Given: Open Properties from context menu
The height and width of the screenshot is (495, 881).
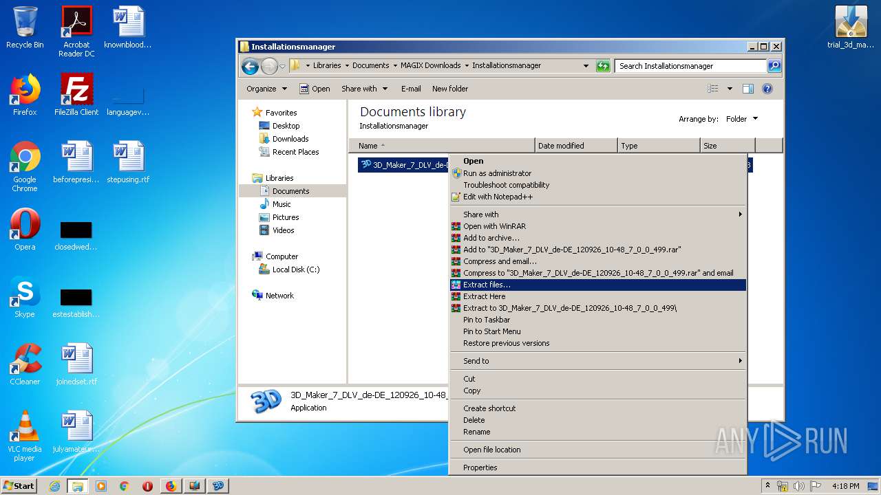Looking at the screenshot, I should [598, 467].
